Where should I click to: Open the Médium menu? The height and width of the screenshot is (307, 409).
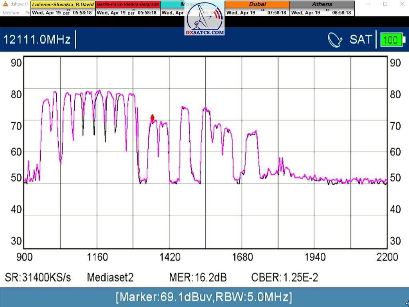(x=11, y=12)
